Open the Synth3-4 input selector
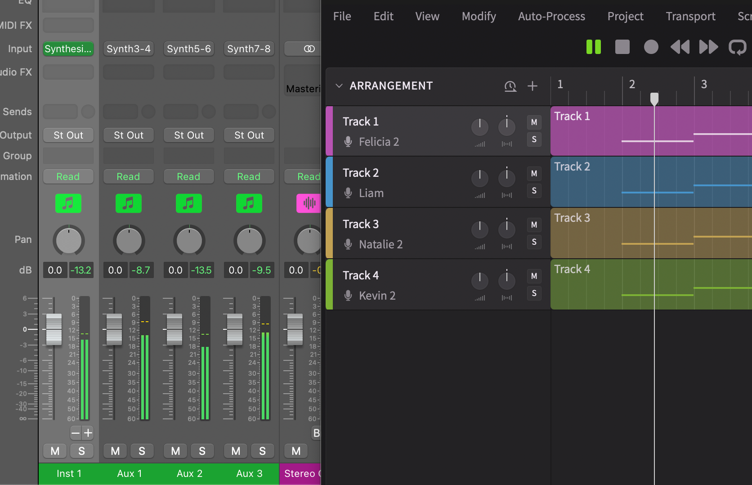752x485 pixels. tap(129, 49)
